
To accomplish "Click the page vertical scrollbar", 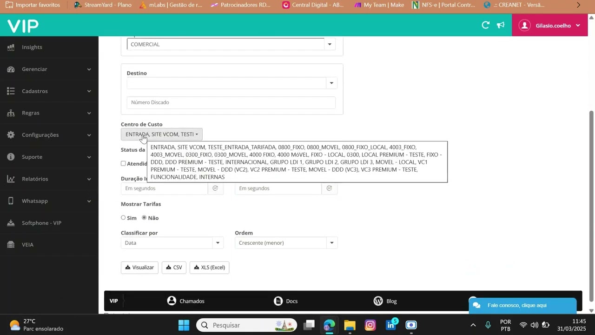I will 591,206.
